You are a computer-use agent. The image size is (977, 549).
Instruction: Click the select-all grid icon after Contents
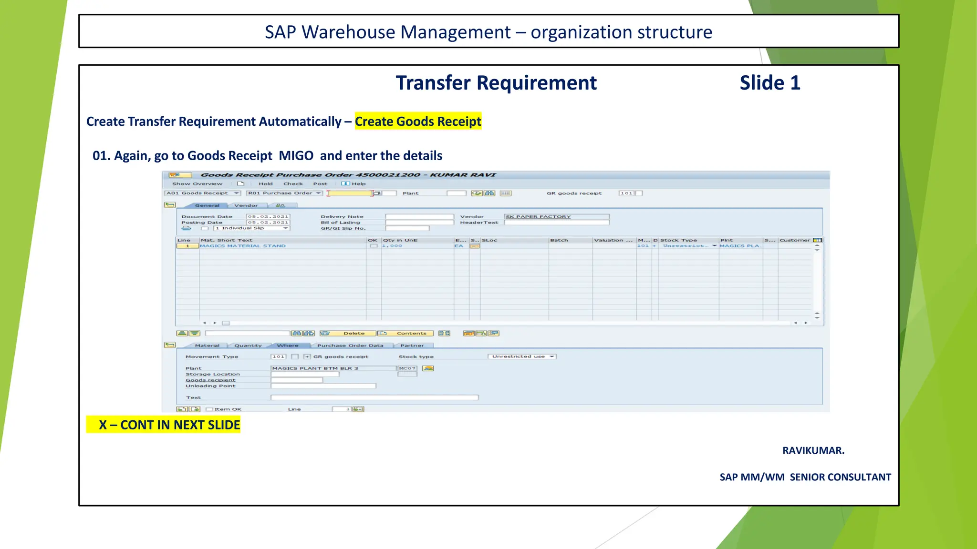(444, 333)
